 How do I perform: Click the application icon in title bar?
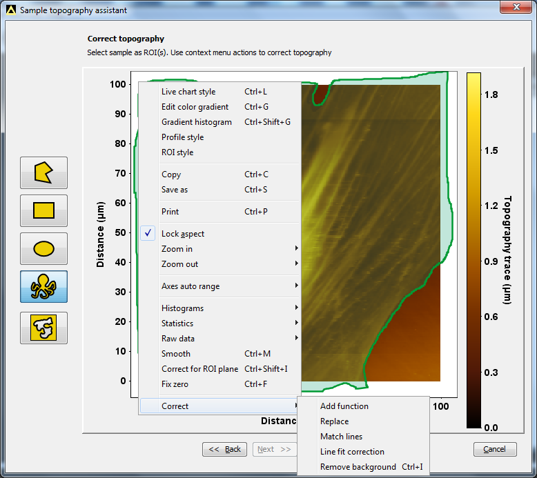pyautogui.click(x=10, y=10)
